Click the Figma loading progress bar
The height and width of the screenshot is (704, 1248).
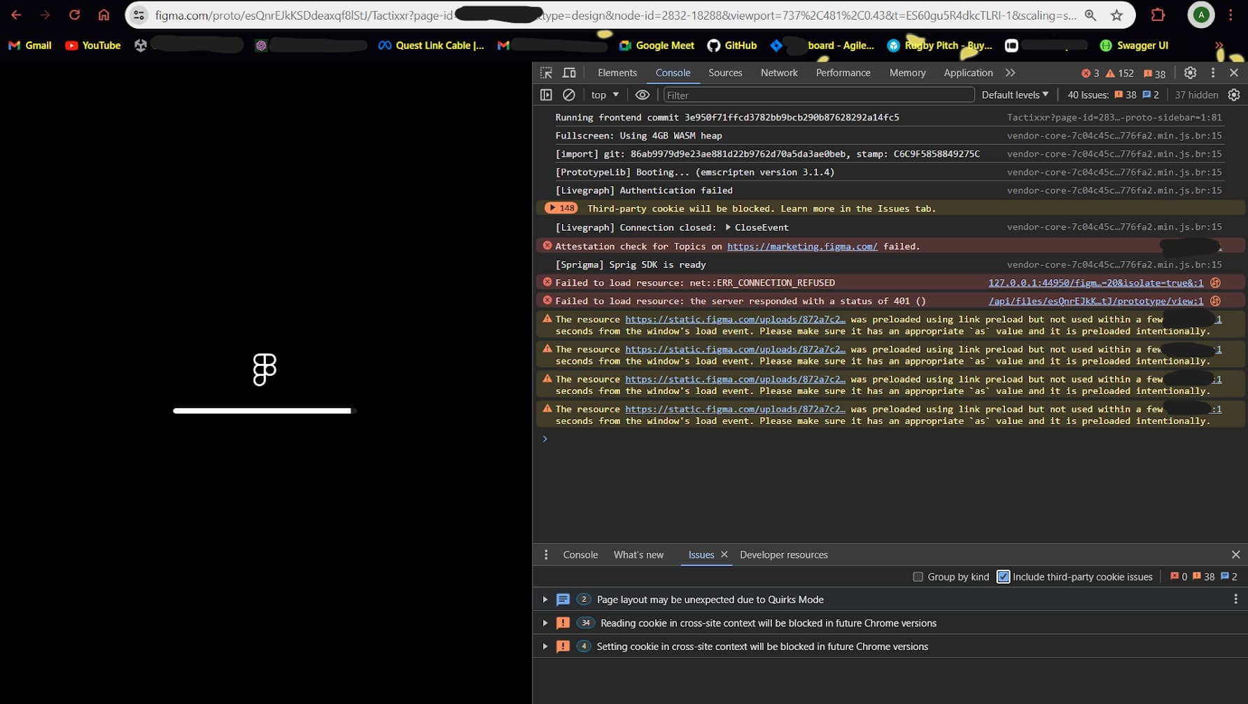point(265,411)
